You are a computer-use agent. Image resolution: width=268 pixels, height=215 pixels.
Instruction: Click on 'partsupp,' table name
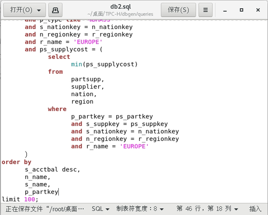click(88, 79)
